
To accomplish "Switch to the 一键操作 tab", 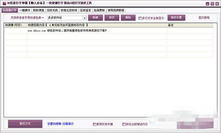I will (25, 10).
